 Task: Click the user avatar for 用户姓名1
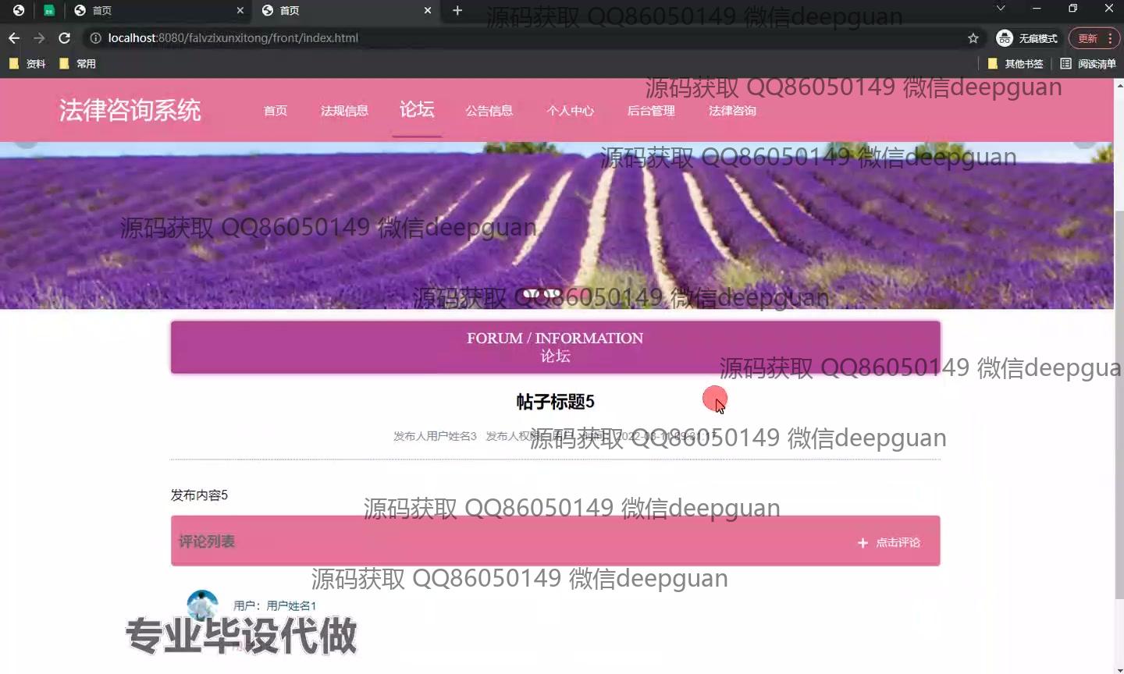[202, 604]
